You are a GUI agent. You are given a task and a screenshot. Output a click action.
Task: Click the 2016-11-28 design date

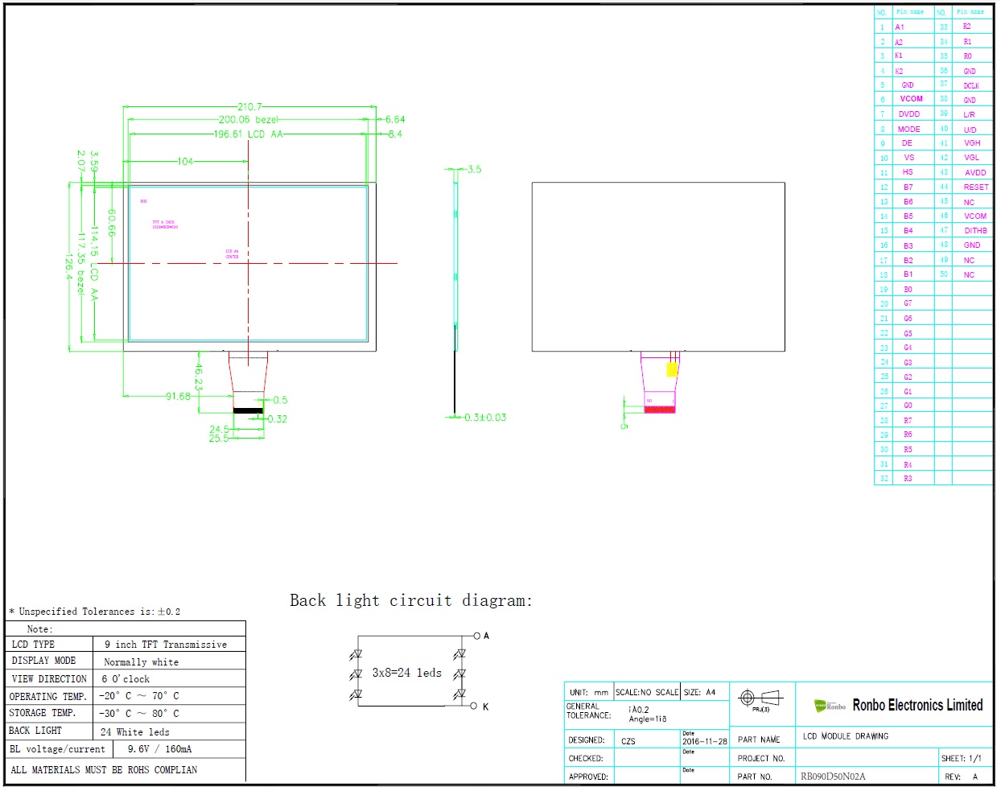point(705,742)
